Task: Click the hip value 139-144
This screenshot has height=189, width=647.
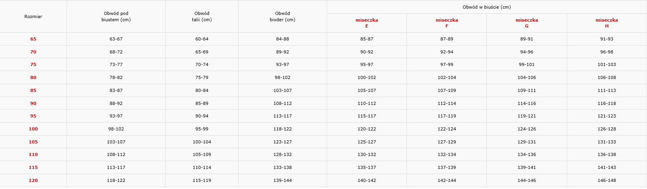Action: 283,180
